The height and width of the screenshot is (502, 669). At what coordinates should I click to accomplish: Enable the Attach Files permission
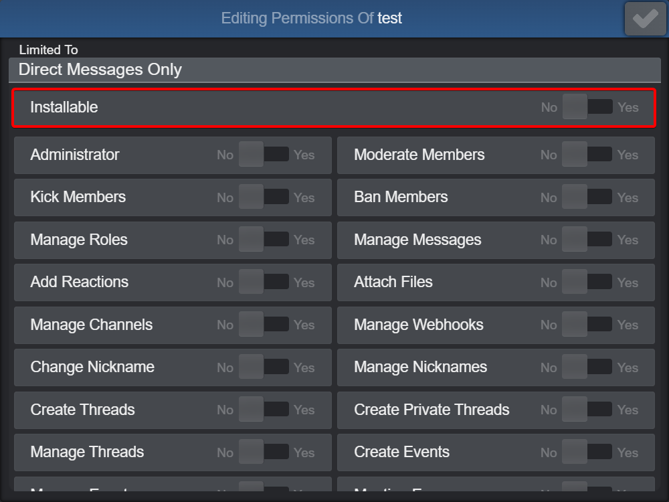point(587,282)
